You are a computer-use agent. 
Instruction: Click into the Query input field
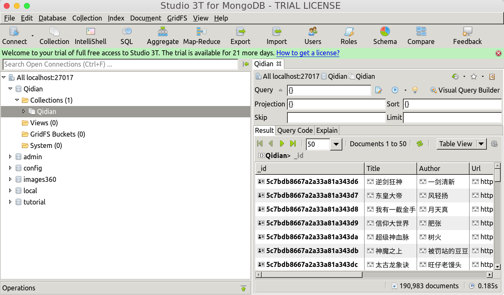tap(329, 90)
